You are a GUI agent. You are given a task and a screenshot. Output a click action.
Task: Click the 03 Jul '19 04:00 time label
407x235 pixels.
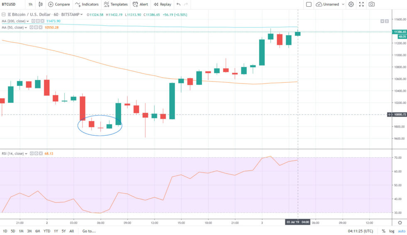[298, 222]
